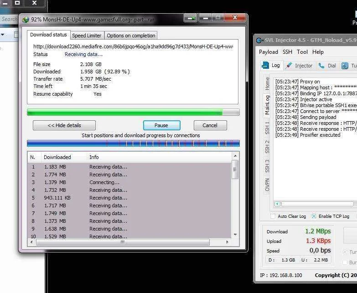Click the dropdown arrow in background window toolbar
357x293 pixels.
3,35
